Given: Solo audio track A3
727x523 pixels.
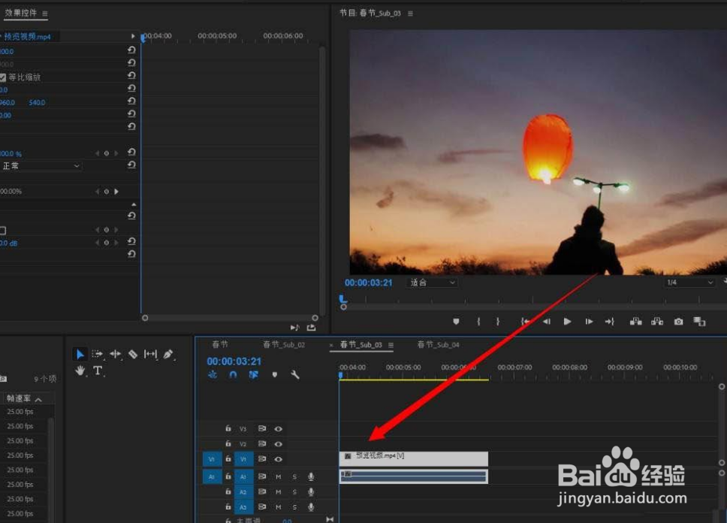Looking at the screenshot, I should (294, 507).
